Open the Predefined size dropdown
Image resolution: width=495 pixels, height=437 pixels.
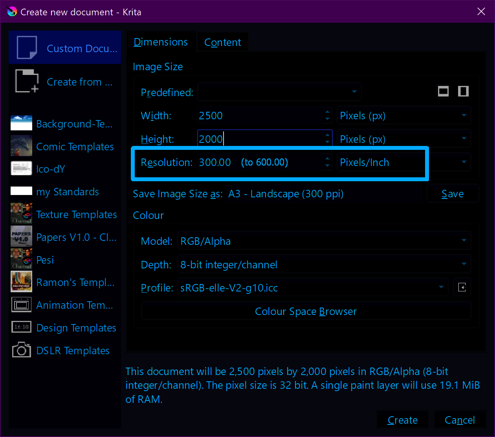click(x=279, y=92)
